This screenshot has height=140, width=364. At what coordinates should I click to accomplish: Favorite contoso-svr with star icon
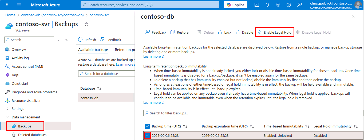click(86, 24)
